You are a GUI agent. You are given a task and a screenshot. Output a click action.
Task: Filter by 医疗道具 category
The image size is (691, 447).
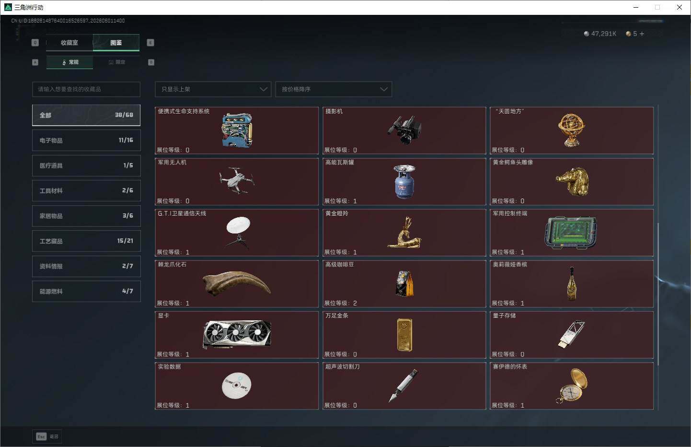pos(86,165)
